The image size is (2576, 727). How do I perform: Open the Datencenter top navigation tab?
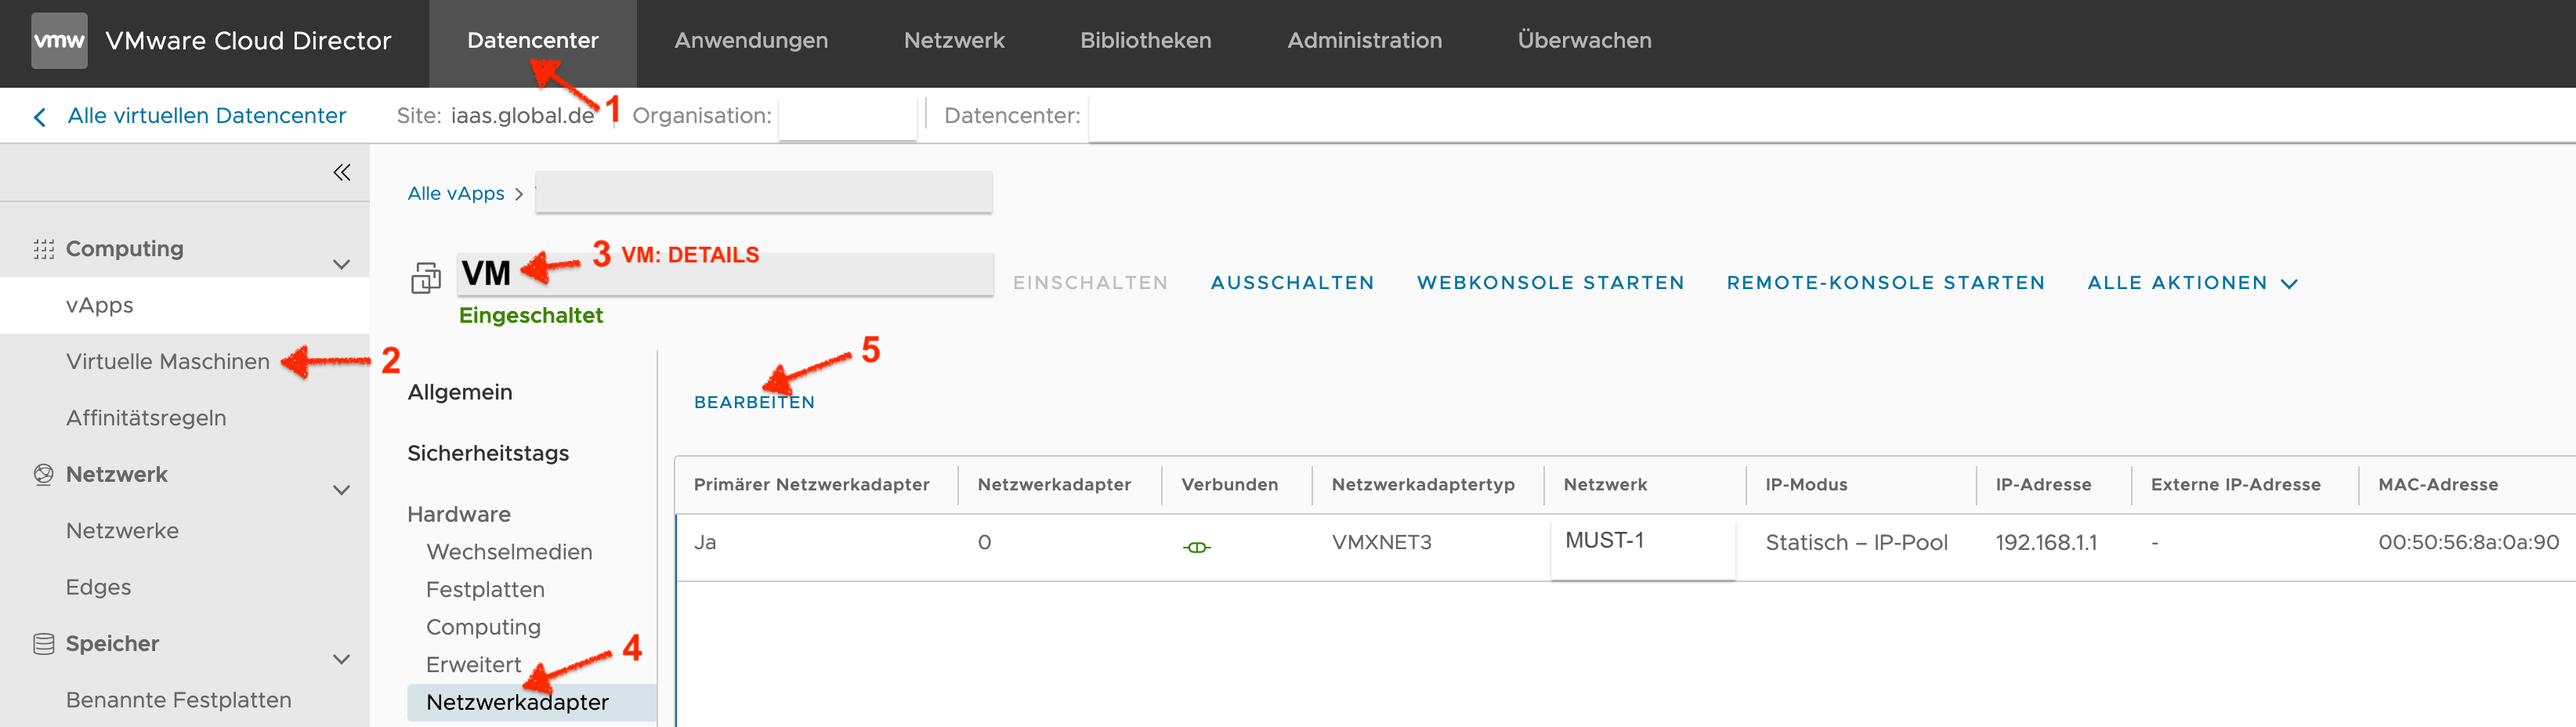coord(533,41)
